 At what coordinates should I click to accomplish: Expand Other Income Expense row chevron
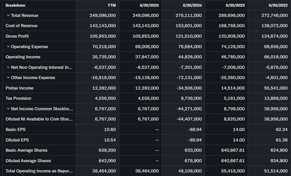[x=8, y=78]
